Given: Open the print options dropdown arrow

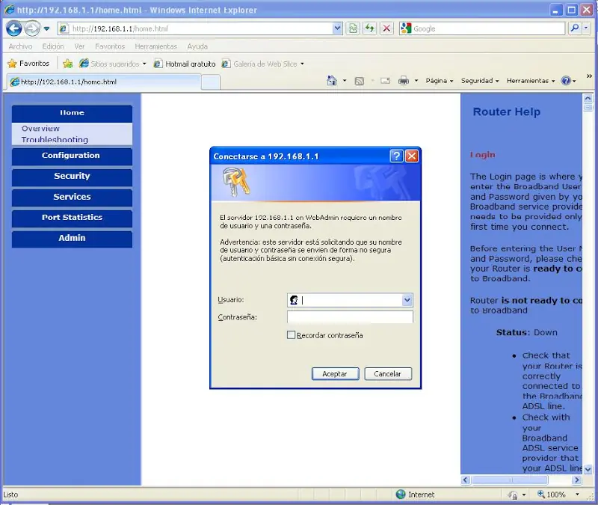Looking at the screenshot, I should point(416,81).
